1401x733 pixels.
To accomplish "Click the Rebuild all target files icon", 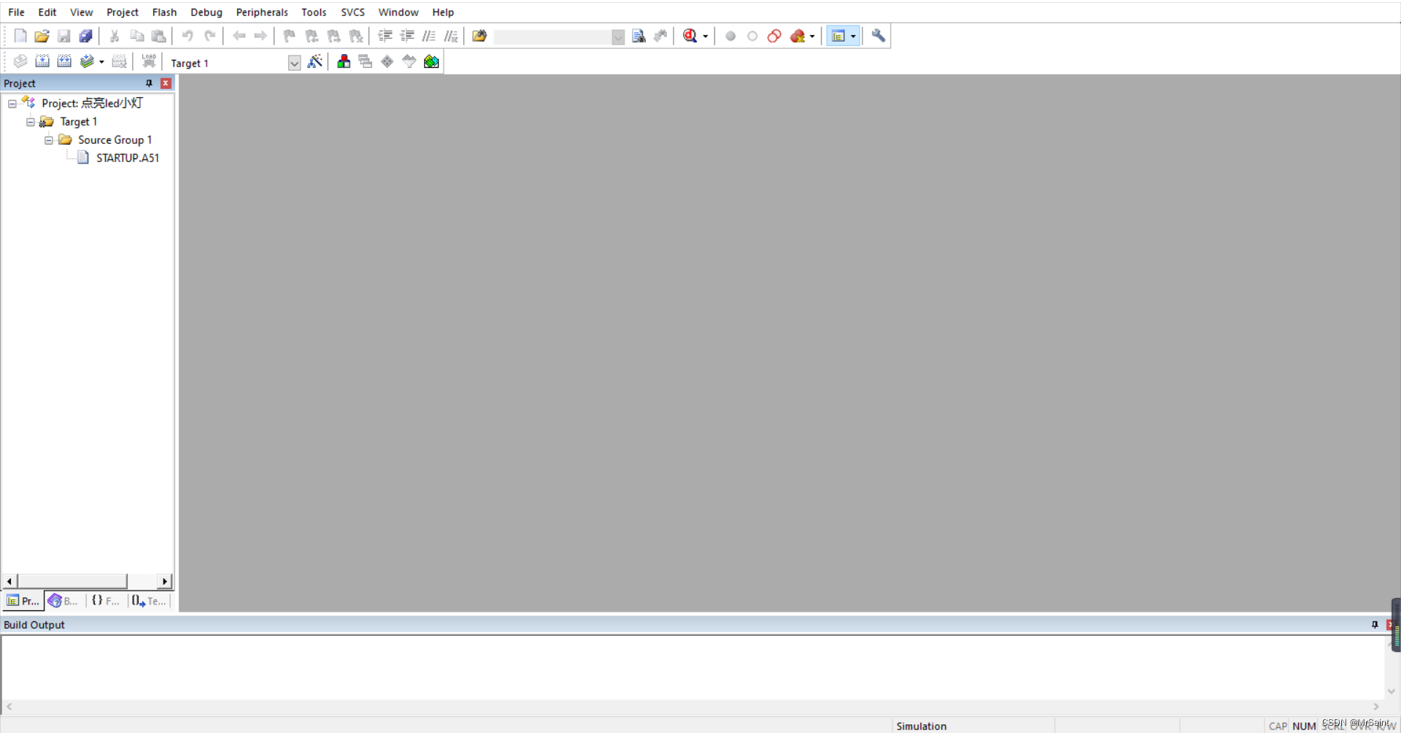I will tap(64, 62).
